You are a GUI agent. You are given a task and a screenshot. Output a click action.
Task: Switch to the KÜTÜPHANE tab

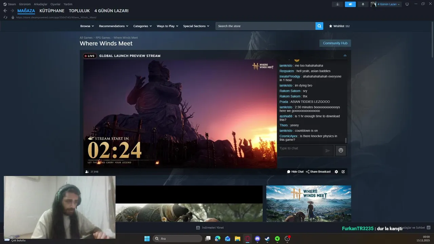click(x=52, y=11)
